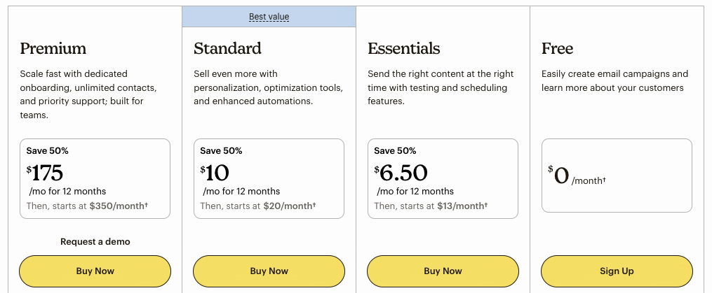Click the Free plan title
712x293 pixels.
(x=557, y=49)
